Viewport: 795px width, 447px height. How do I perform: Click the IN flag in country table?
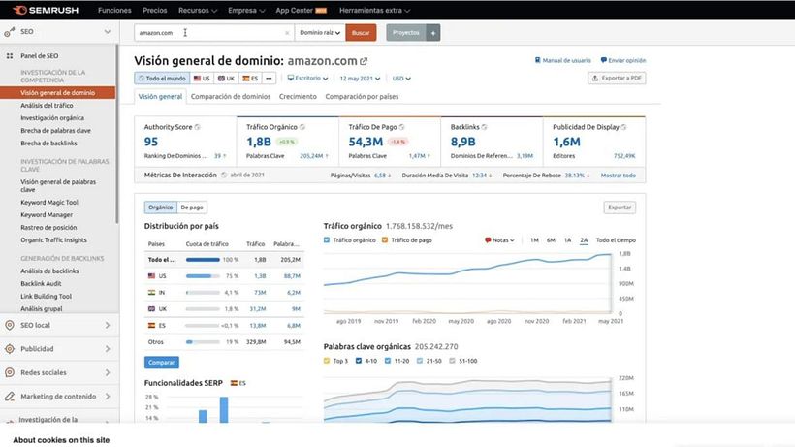pyautogui.click(x=151, y=293)
